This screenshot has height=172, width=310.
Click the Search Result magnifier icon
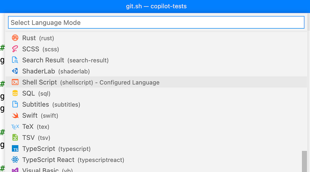15,60
